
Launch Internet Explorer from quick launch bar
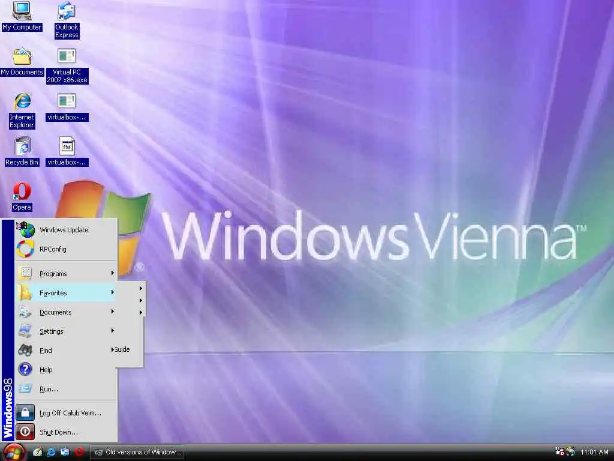52,452
